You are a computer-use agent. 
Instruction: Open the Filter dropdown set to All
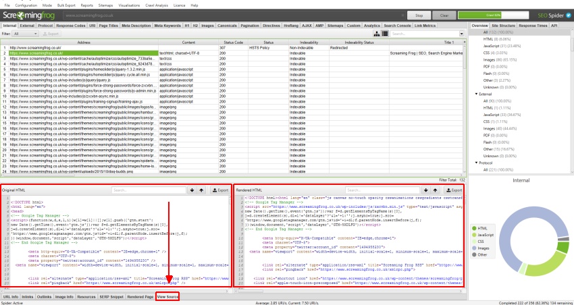25,34
